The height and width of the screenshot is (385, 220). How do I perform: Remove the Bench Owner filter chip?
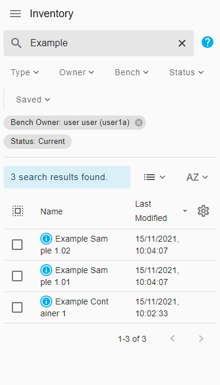(x=139, y=123)
